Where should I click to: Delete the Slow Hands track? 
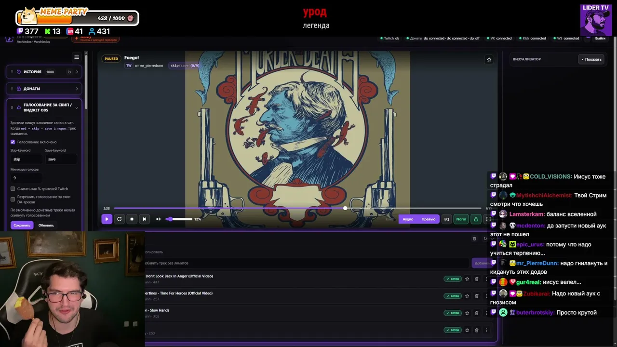pos(477,313)
